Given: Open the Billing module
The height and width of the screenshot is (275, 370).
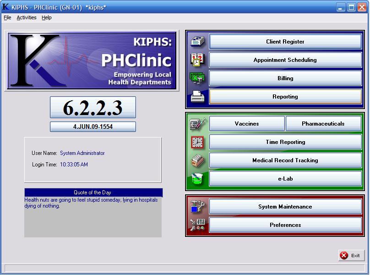Looking at the screenshot, I should pyautogui.click(x=285, y=78).
